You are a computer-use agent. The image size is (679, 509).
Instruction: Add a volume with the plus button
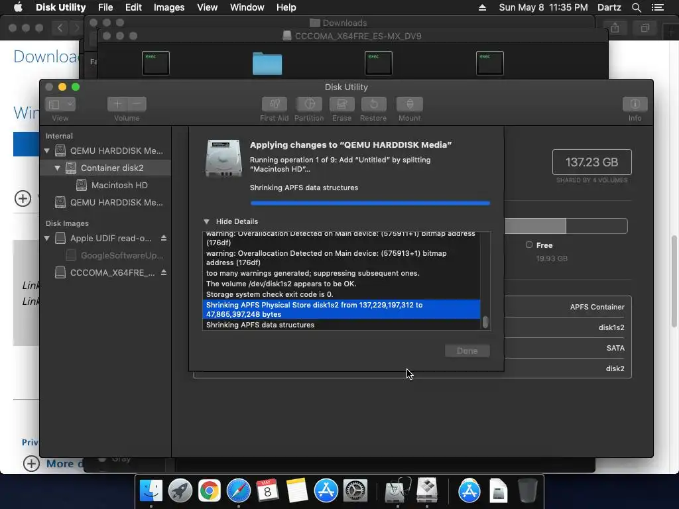pos(117,104)
